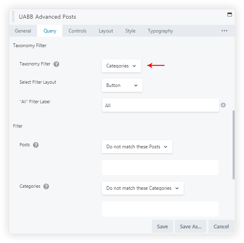
Task: Click the Cancel button
Action: tap(221, 226)
